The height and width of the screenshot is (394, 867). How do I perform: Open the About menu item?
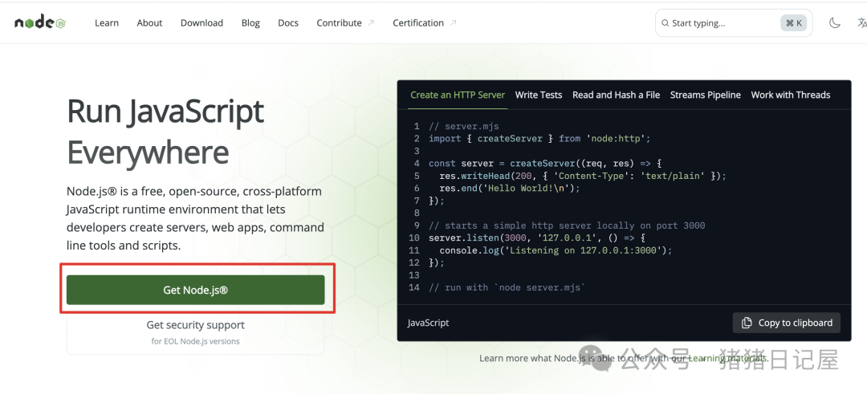coord(149,22)
